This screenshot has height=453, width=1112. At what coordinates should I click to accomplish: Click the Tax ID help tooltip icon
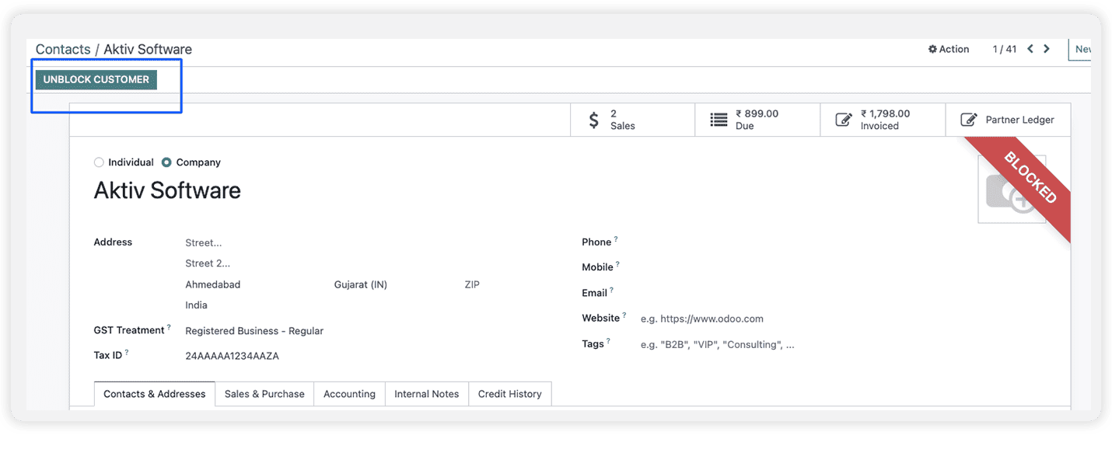point(127,353)
